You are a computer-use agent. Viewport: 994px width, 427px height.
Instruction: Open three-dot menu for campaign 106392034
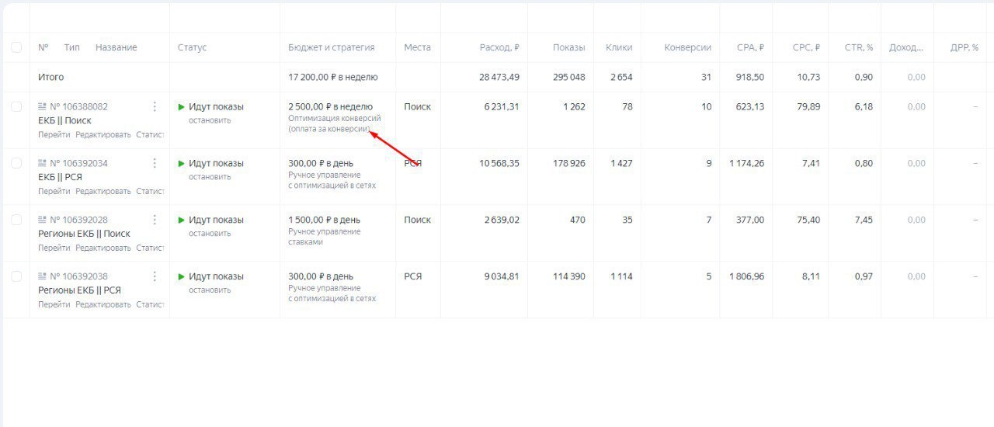(155, 163)
